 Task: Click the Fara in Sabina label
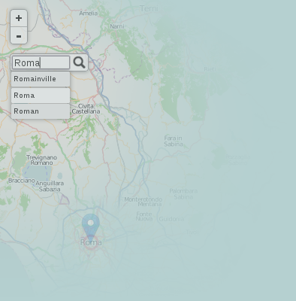(174, 141)
